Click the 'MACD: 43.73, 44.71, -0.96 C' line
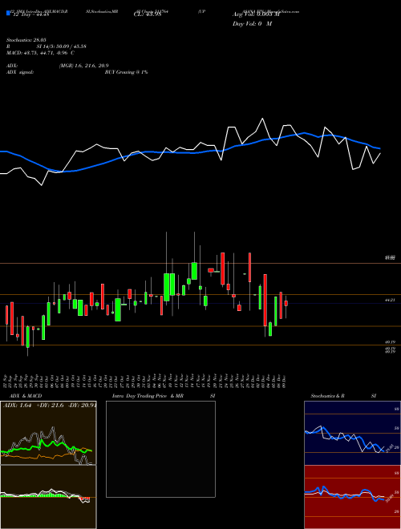This screenshot has width=401, height=529. [x=41, y=53]
